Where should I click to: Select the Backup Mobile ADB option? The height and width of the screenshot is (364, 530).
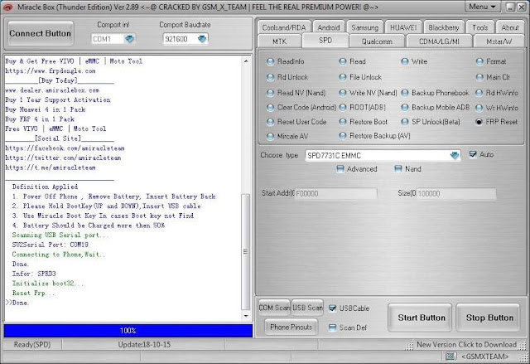click(436, 108)
